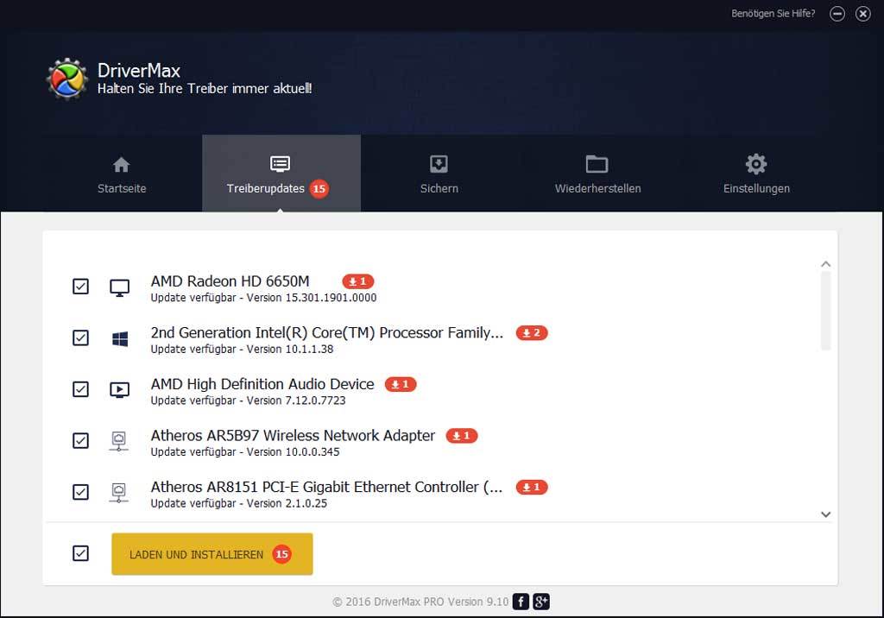
Task: Select Atheros AR5B97 Wireless Network Adapter title
Action: (x=293, y=435)
